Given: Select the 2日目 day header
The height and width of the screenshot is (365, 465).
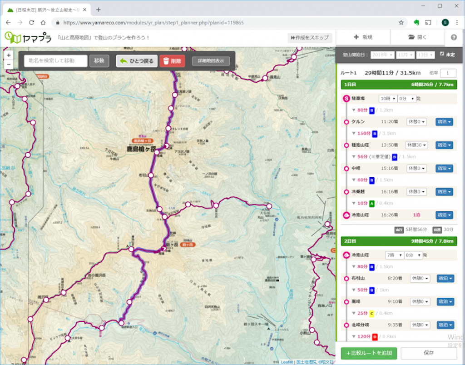Looking at the screenshot, I should point(399,241).
